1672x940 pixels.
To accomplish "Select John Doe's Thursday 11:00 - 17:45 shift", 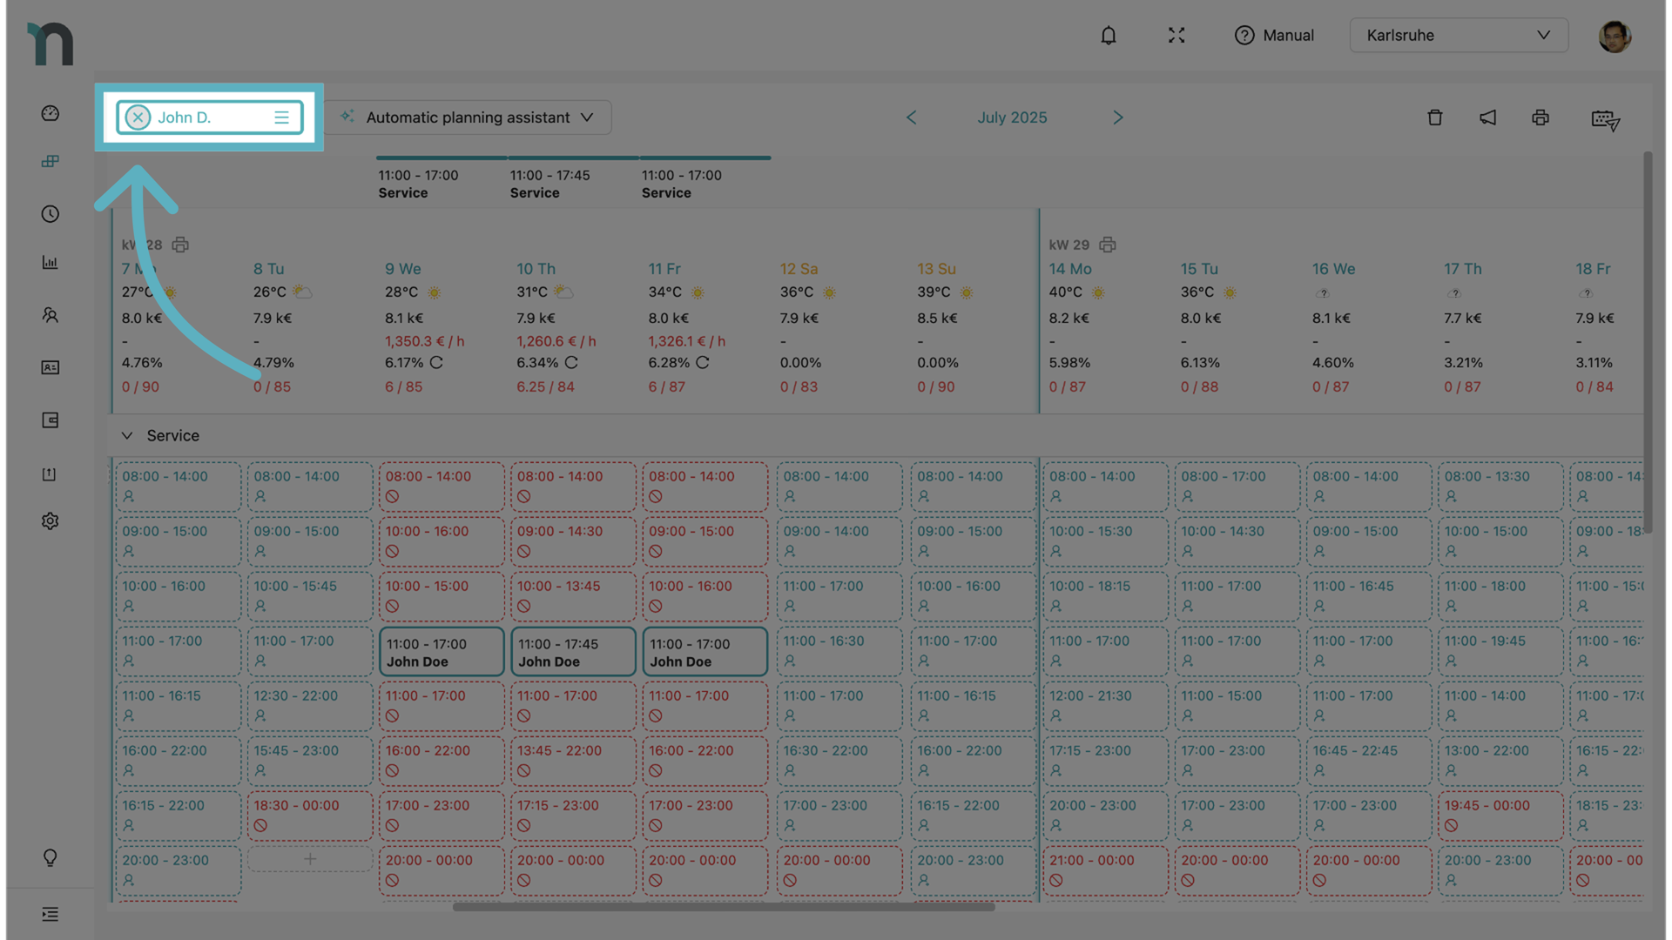I will point(573,653).
